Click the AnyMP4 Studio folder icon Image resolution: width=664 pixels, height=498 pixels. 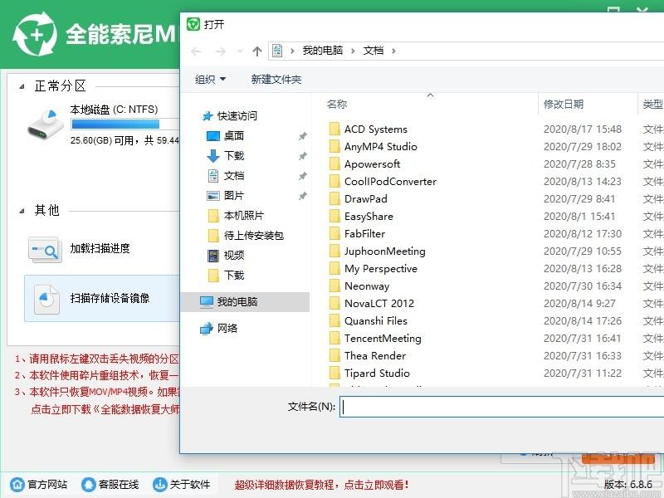334,146
